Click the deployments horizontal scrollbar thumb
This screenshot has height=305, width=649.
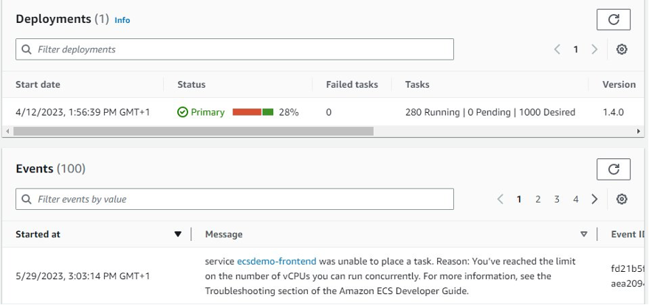[193, 131]
